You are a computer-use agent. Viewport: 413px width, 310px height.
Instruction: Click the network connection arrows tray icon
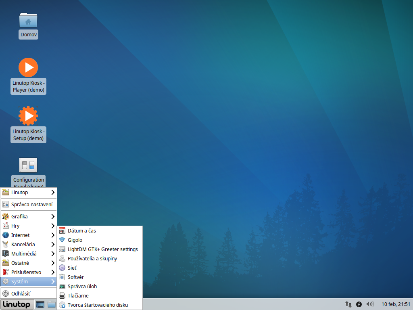[348, 304]
